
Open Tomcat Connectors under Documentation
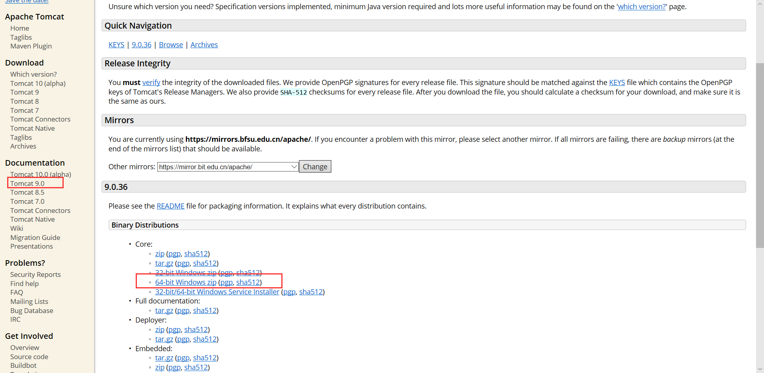(40, 211)
